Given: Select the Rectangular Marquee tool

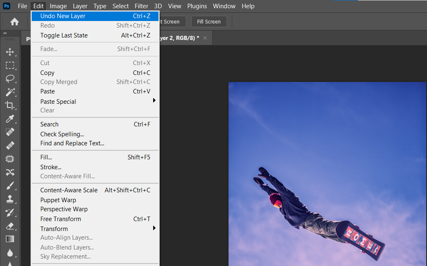Looking at the screenshot, I should click(x=10, y=65).
